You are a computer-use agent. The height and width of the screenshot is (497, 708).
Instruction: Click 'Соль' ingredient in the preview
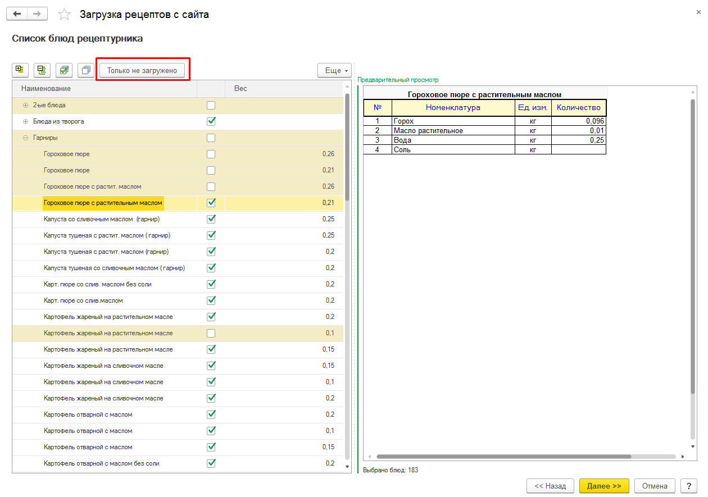[453, 149]
